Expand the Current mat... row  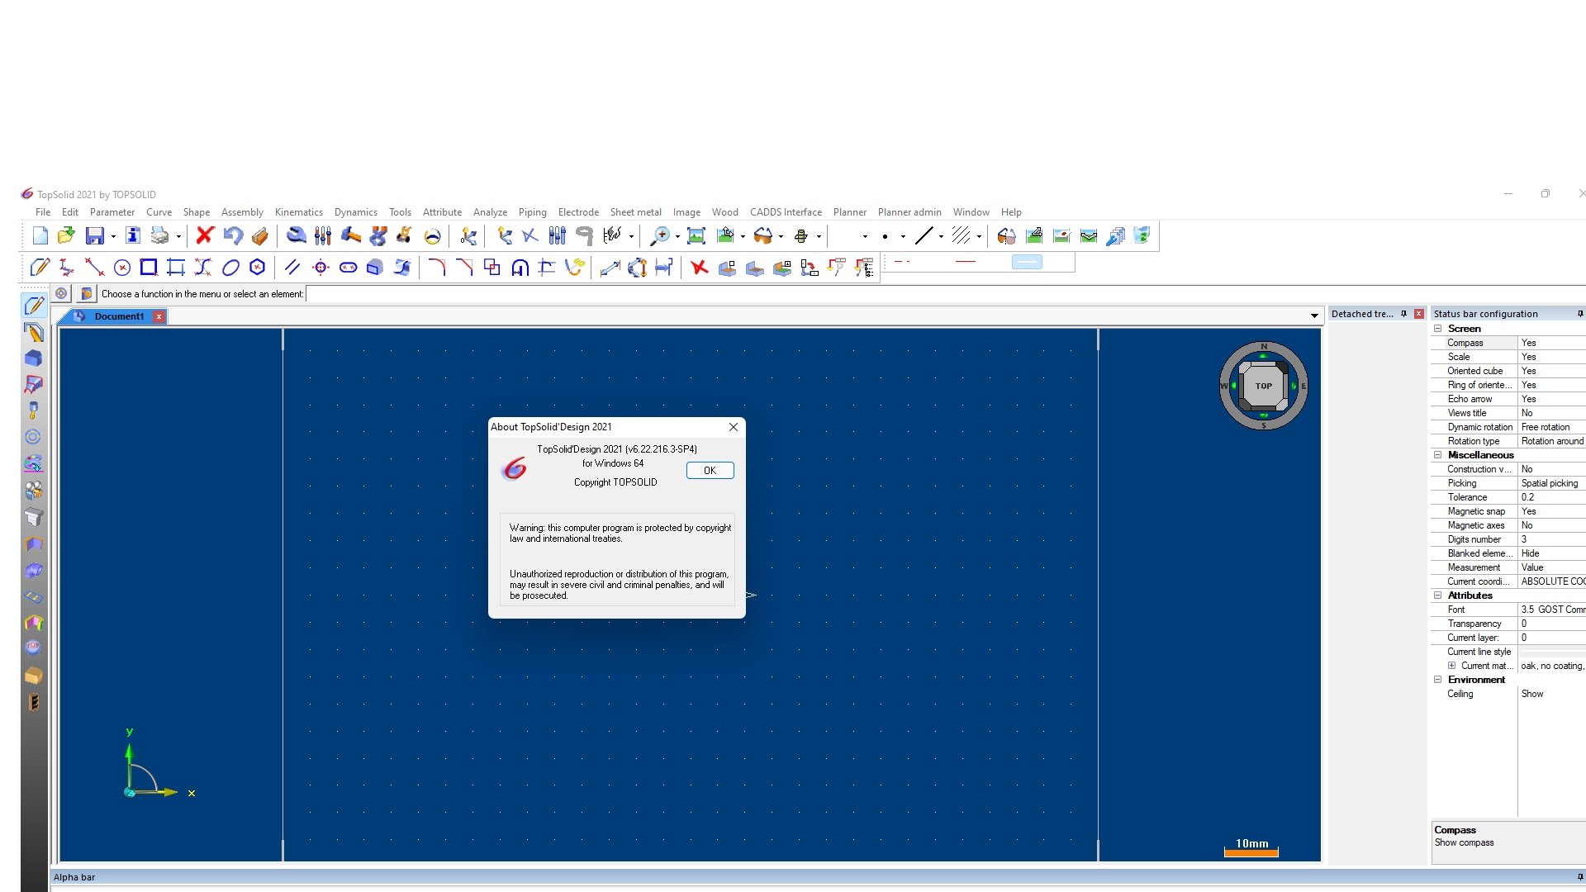[x=1451, y=666]
